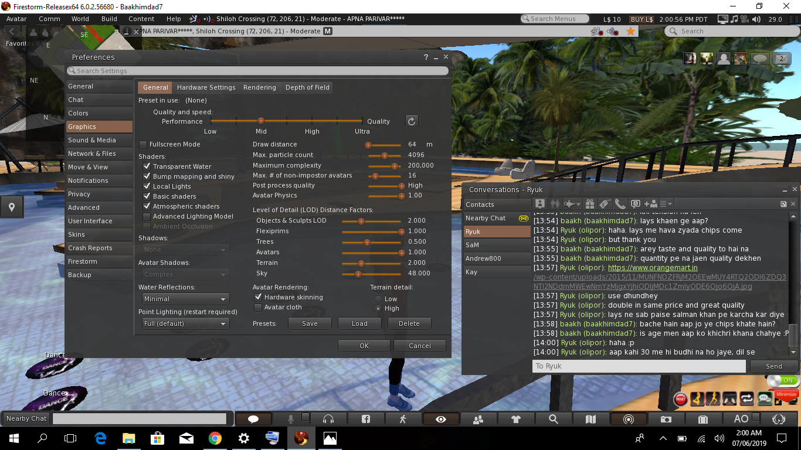View profile icon in Conversations toolbar
801x450 pixels.
click(x=541, y=204)
